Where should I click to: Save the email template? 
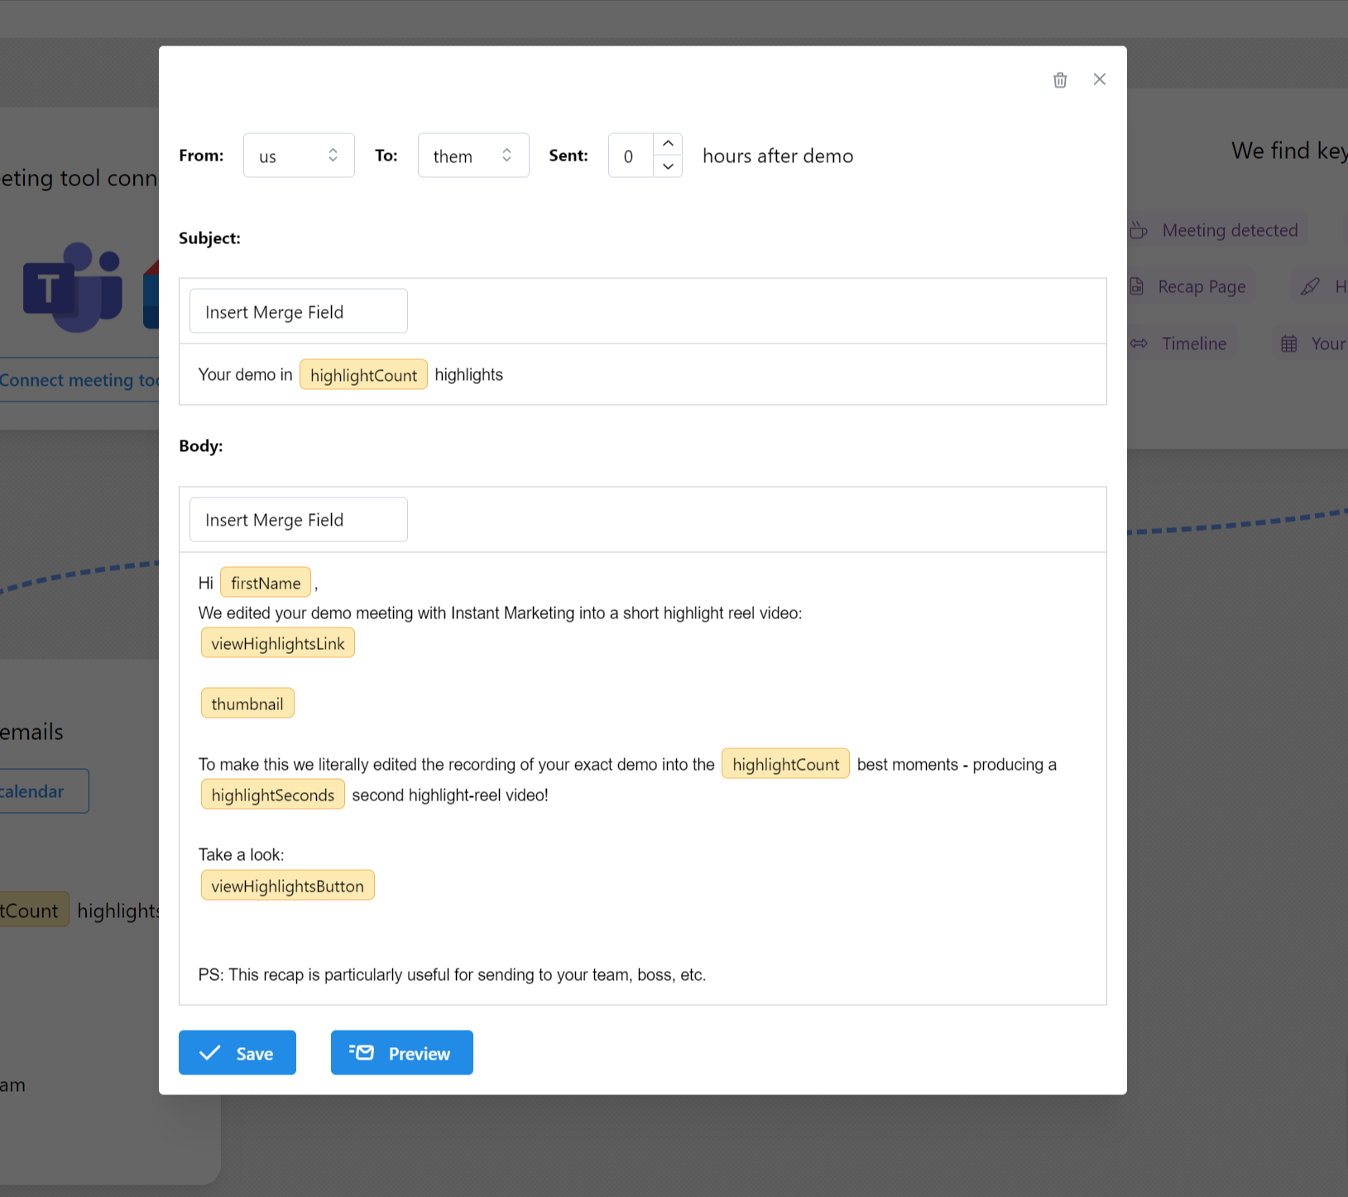click(x=237, y=1052)
